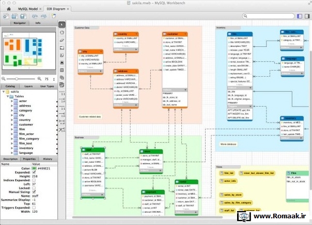Viewport: 312px width, 225px height.
Task: Select the place image tool
Action: [62, 63]
